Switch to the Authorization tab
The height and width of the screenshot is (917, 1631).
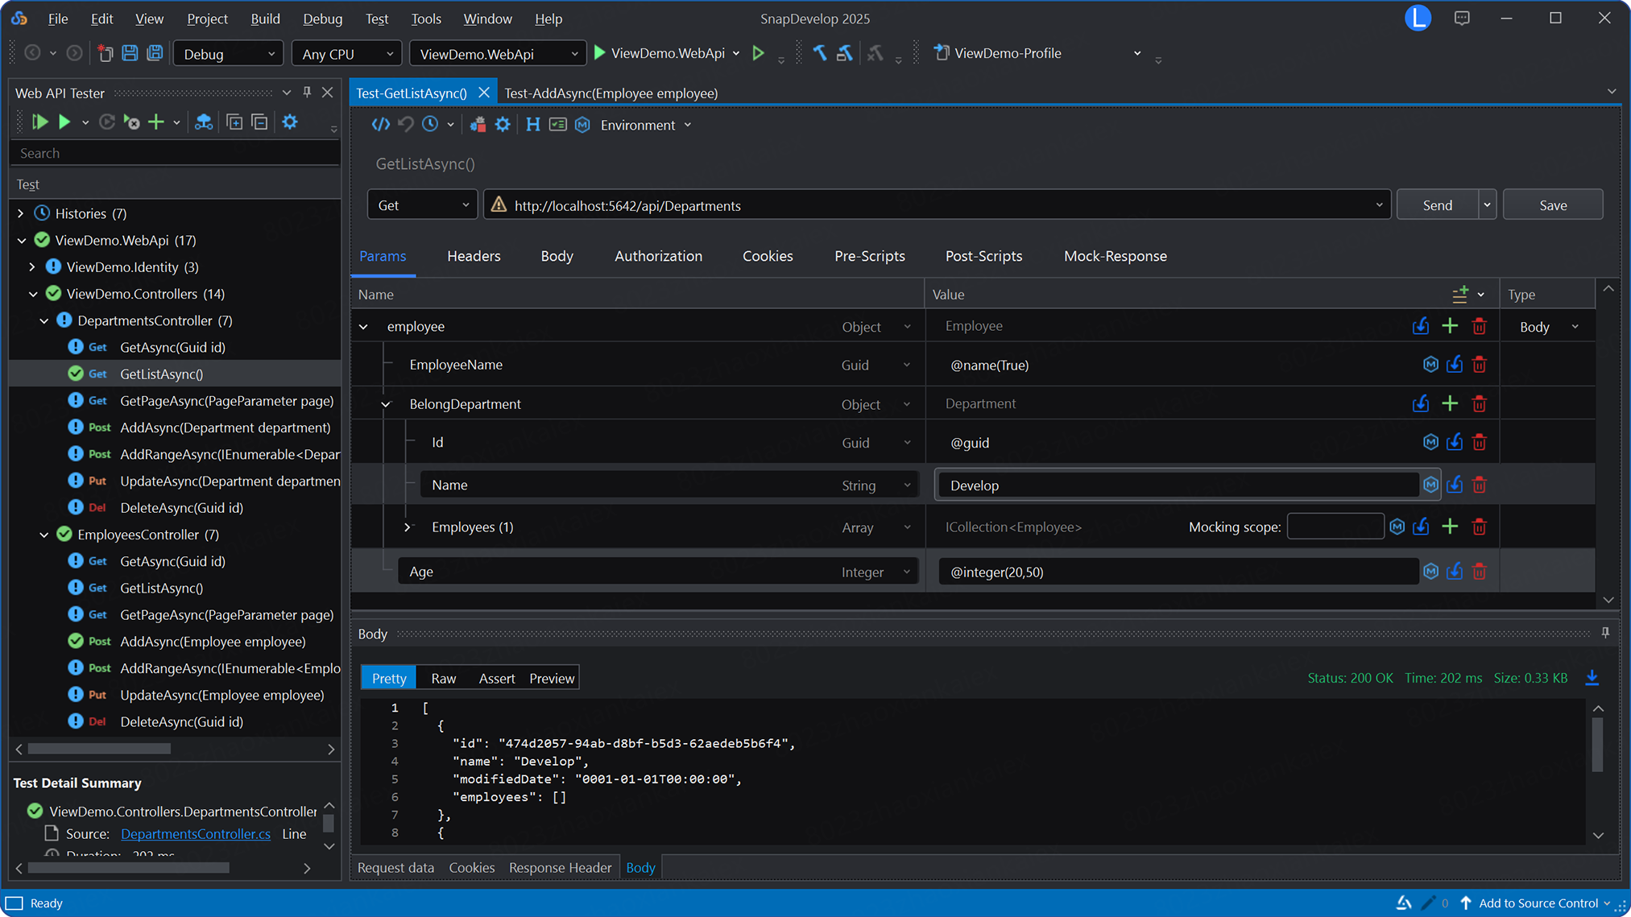pyautogui.click(x=658, y=256)
